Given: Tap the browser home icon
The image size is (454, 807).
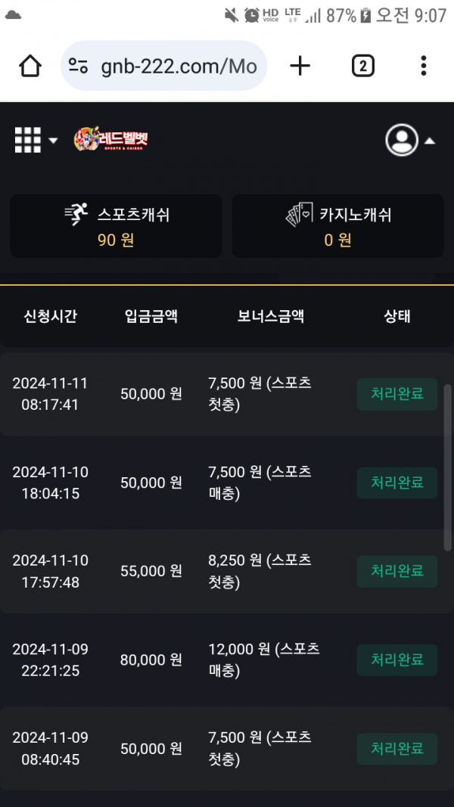Looking at the screenshot, I should click(30, 67).
